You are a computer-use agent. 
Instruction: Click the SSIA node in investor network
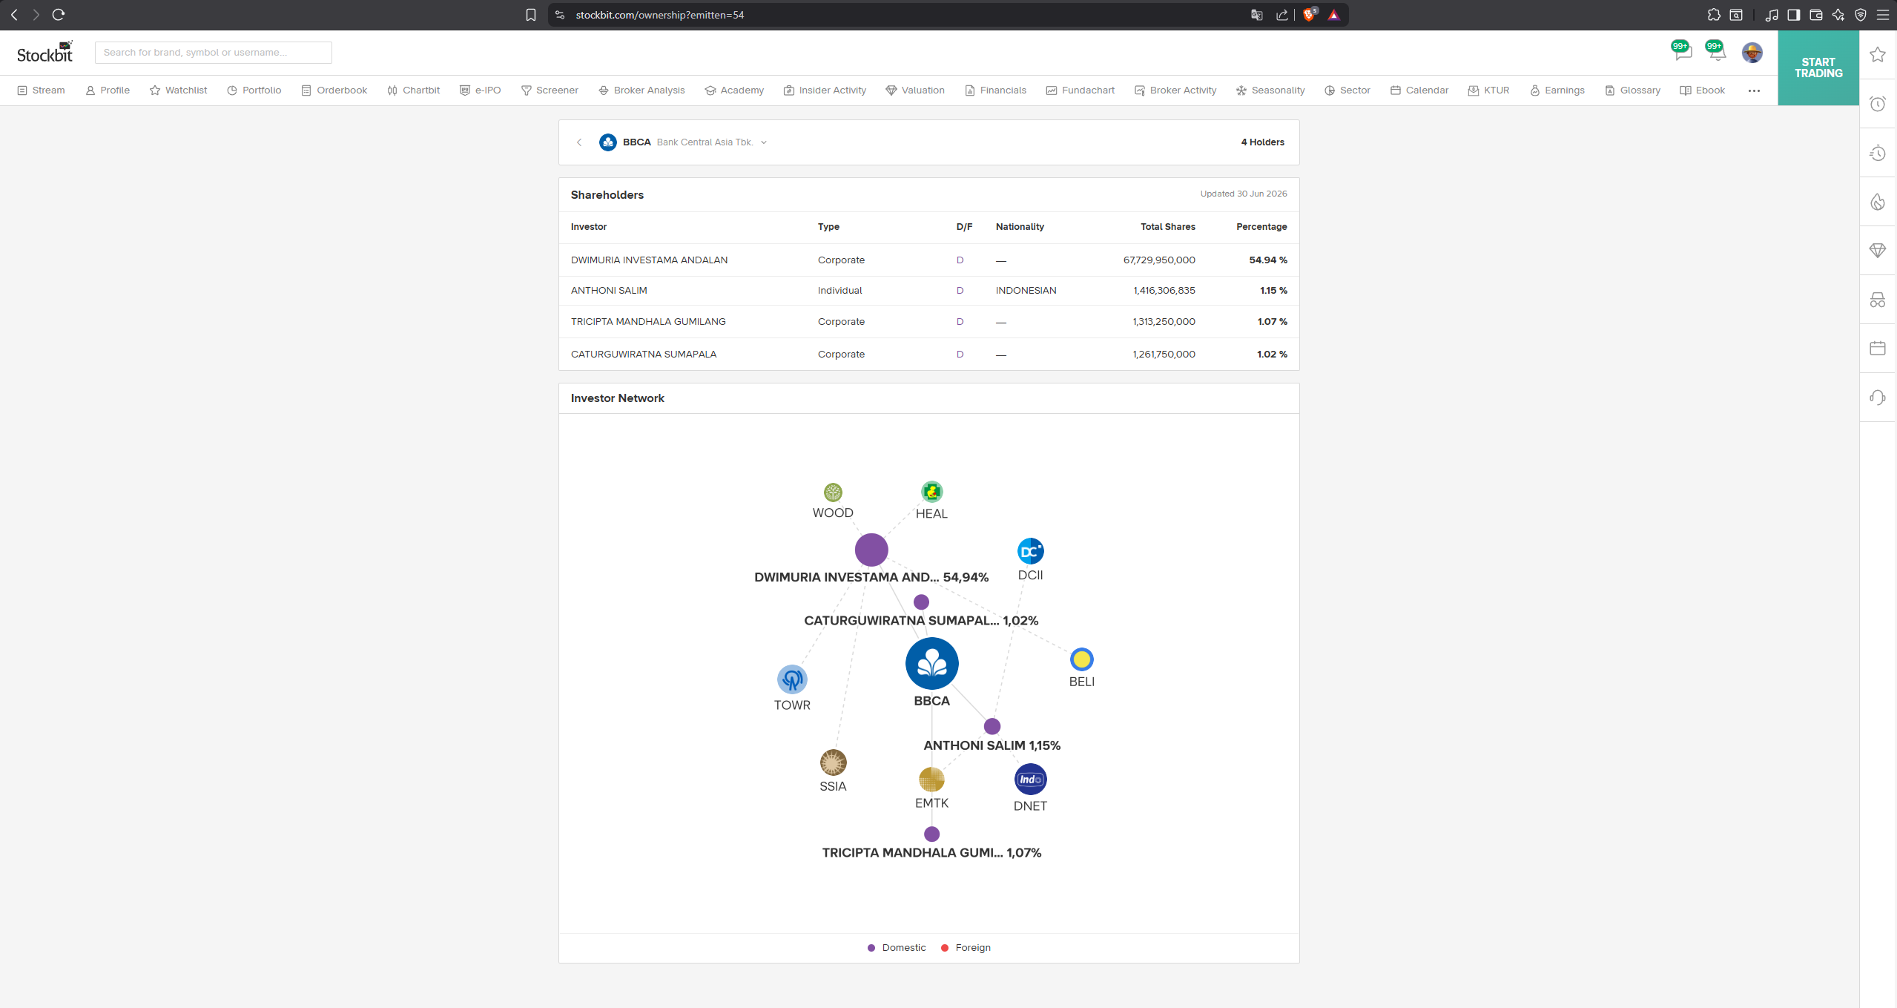833,762
